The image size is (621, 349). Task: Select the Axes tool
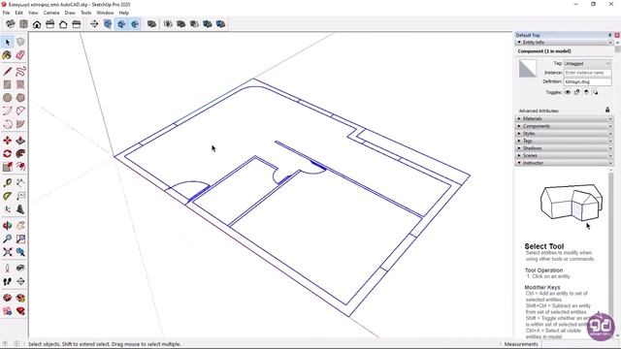[7, 209]
